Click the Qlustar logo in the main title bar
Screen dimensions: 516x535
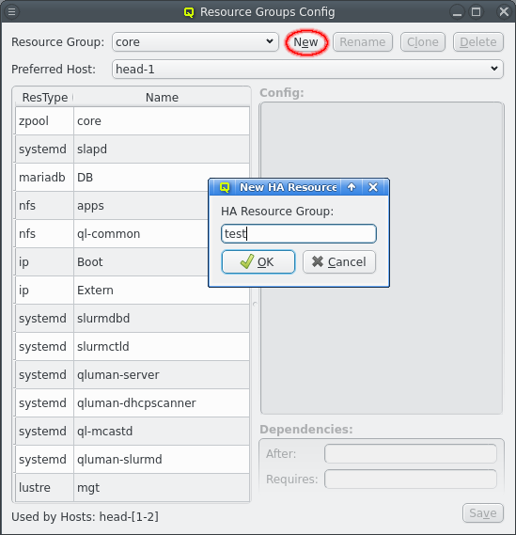[189, 12]
